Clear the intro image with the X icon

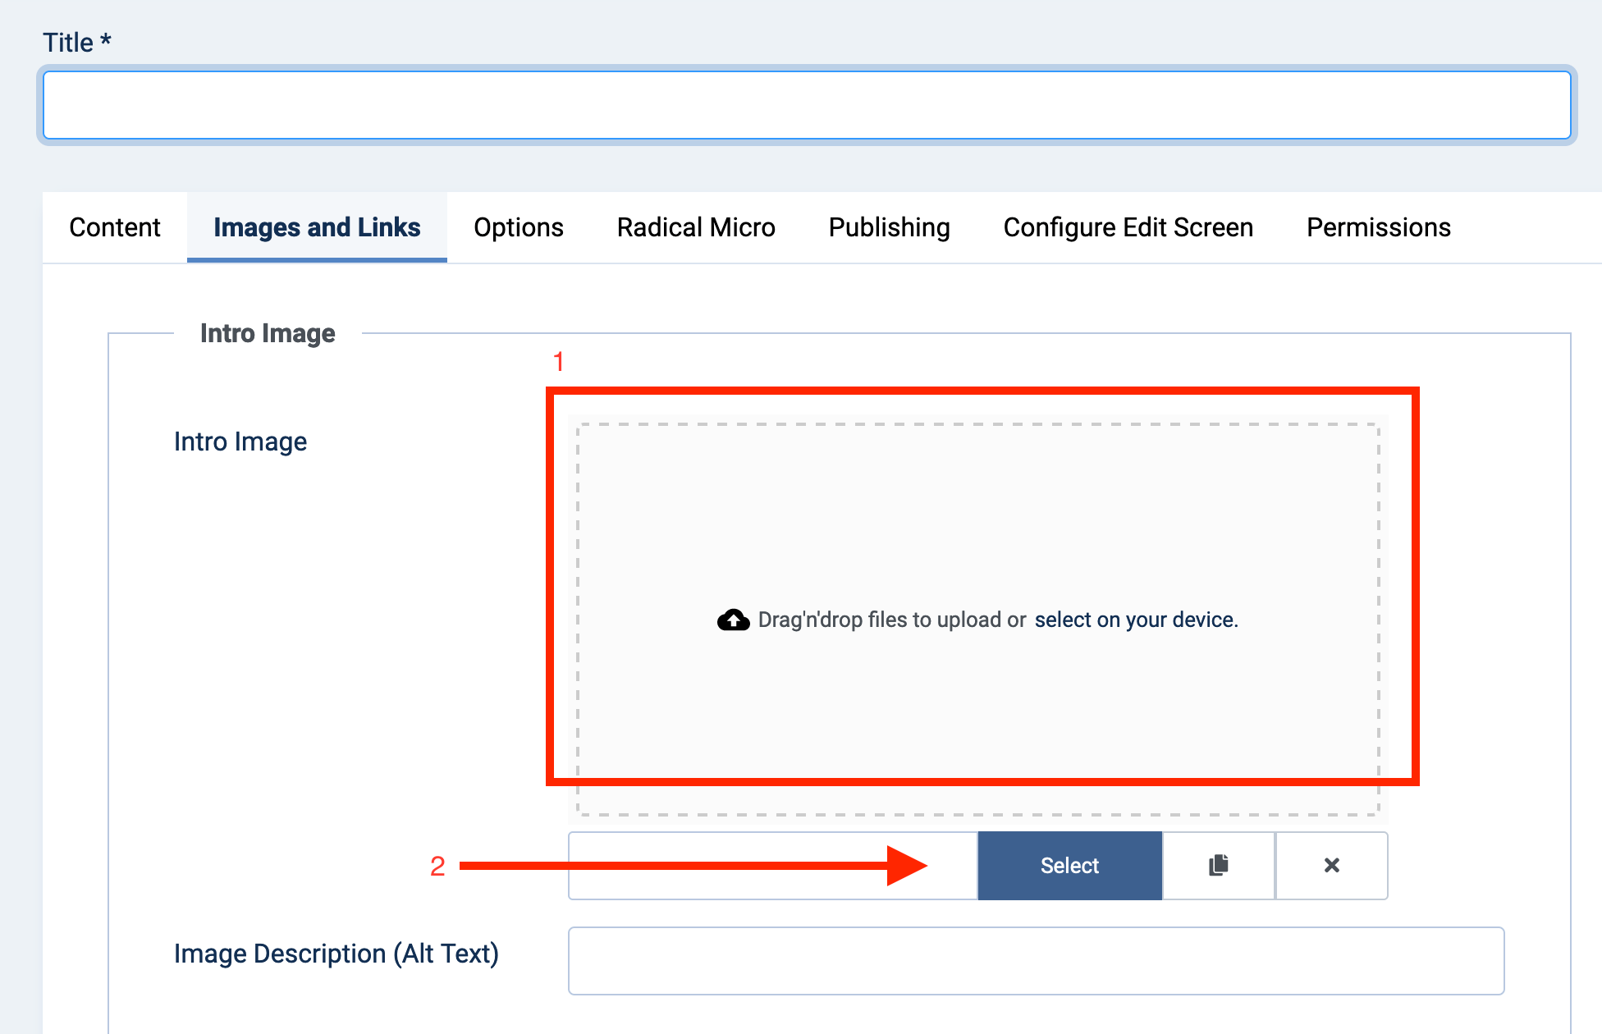pos(1331,865)
